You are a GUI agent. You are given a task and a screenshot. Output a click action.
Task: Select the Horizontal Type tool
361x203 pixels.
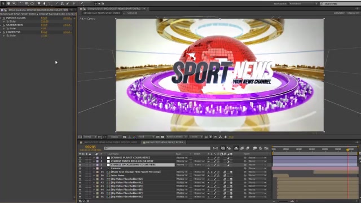click(50, 3)
